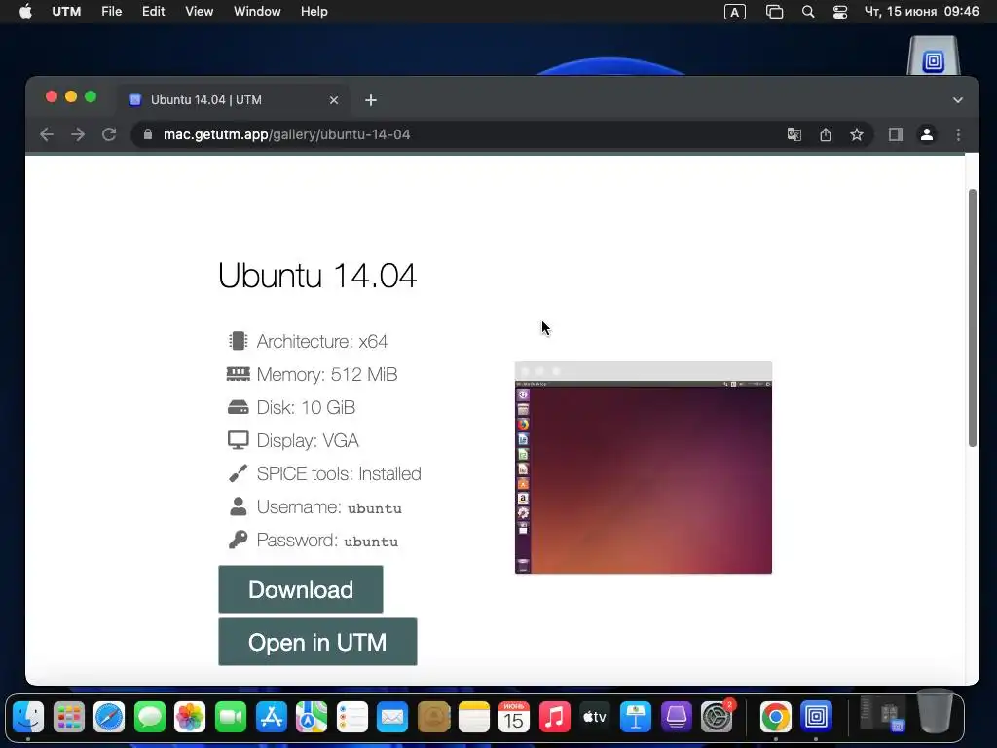Open the File menu
Screen dimensions: 997x748
click(x=111, y=12)
